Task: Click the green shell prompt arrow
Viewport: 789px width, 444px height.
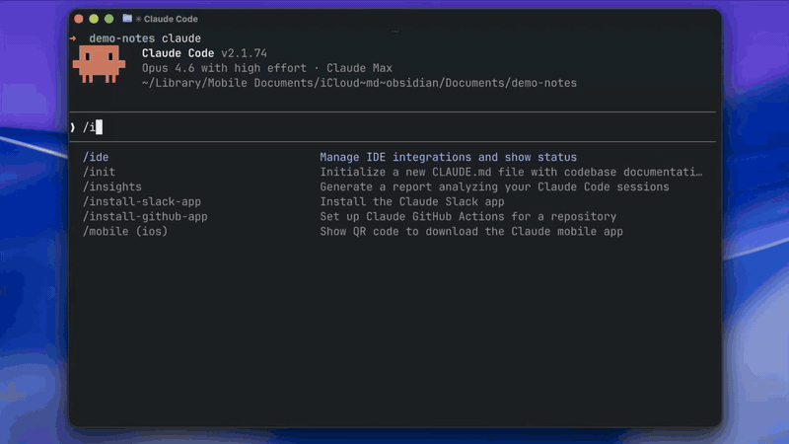Action: 73,38
